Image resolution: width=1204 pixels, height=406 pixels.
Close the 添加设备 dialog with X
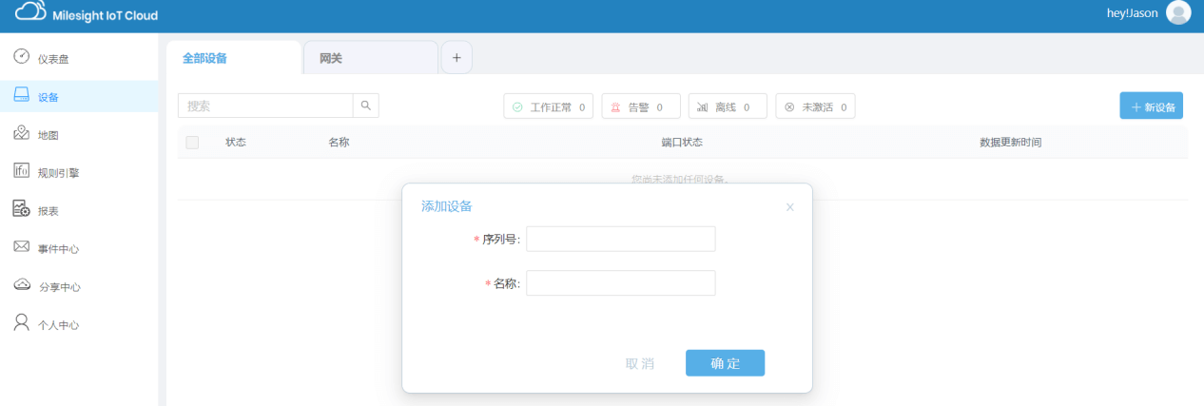(789, 207)
